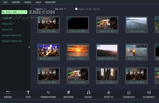Open the MUSIC library panel
Screen dimensions: 159x103
pyautogui.click(x=89, y=95)
